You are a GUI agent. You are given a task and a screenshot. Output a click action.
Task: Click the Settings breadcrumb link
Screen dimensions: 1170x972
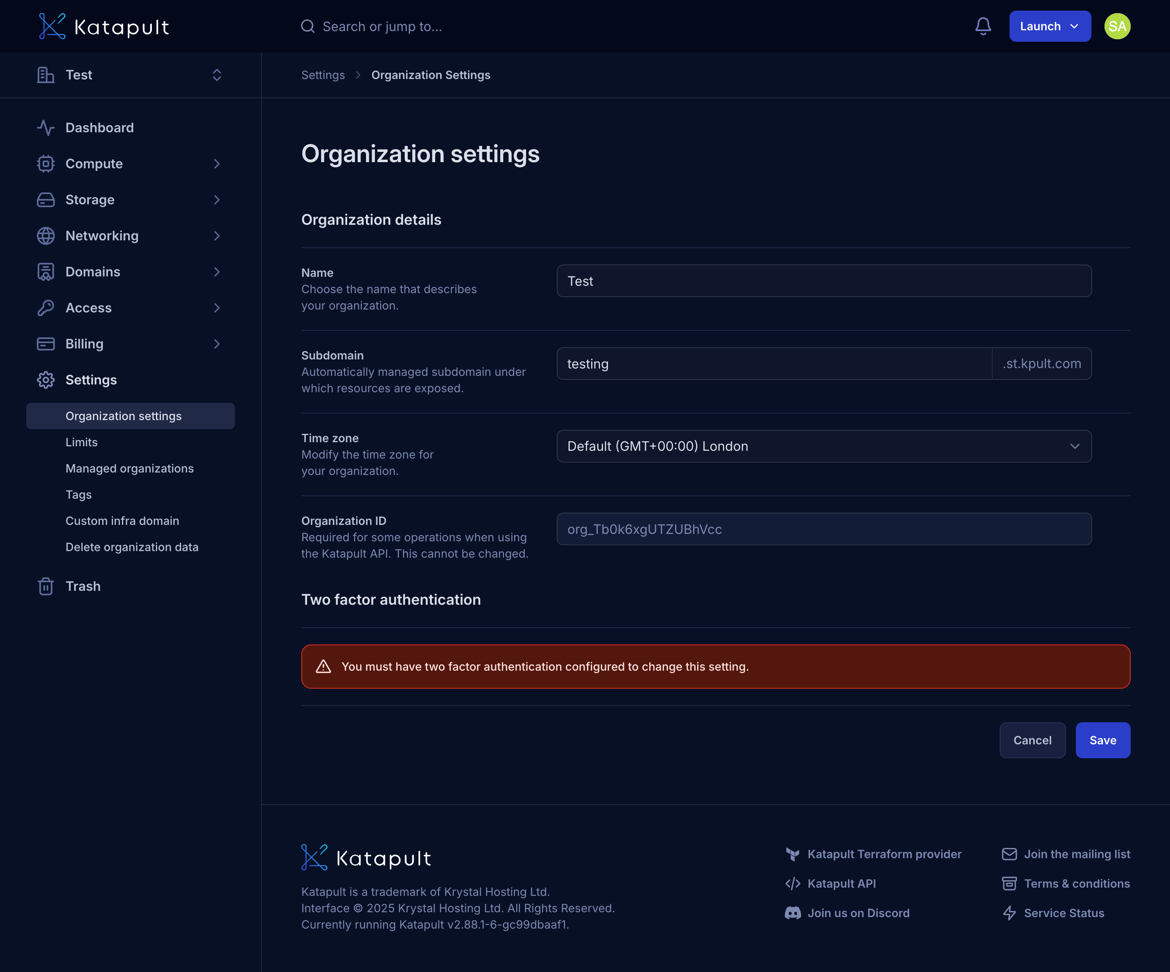click(323, 75)
